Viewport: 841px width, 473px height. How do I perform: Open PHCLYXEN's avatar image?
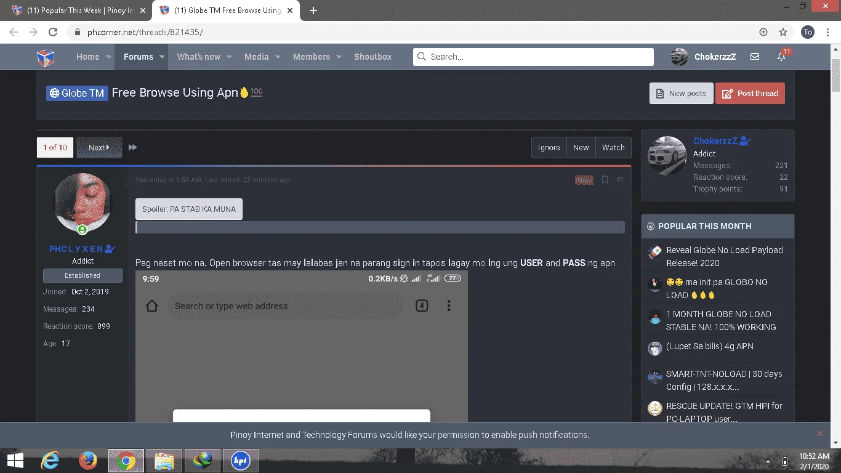click(x=82, y=202)
